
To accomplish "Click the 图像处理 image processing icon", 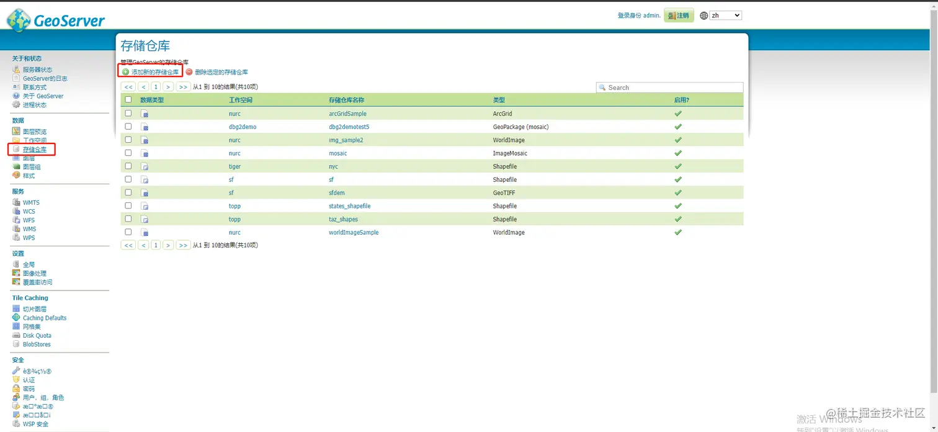I will coord(16,273).
